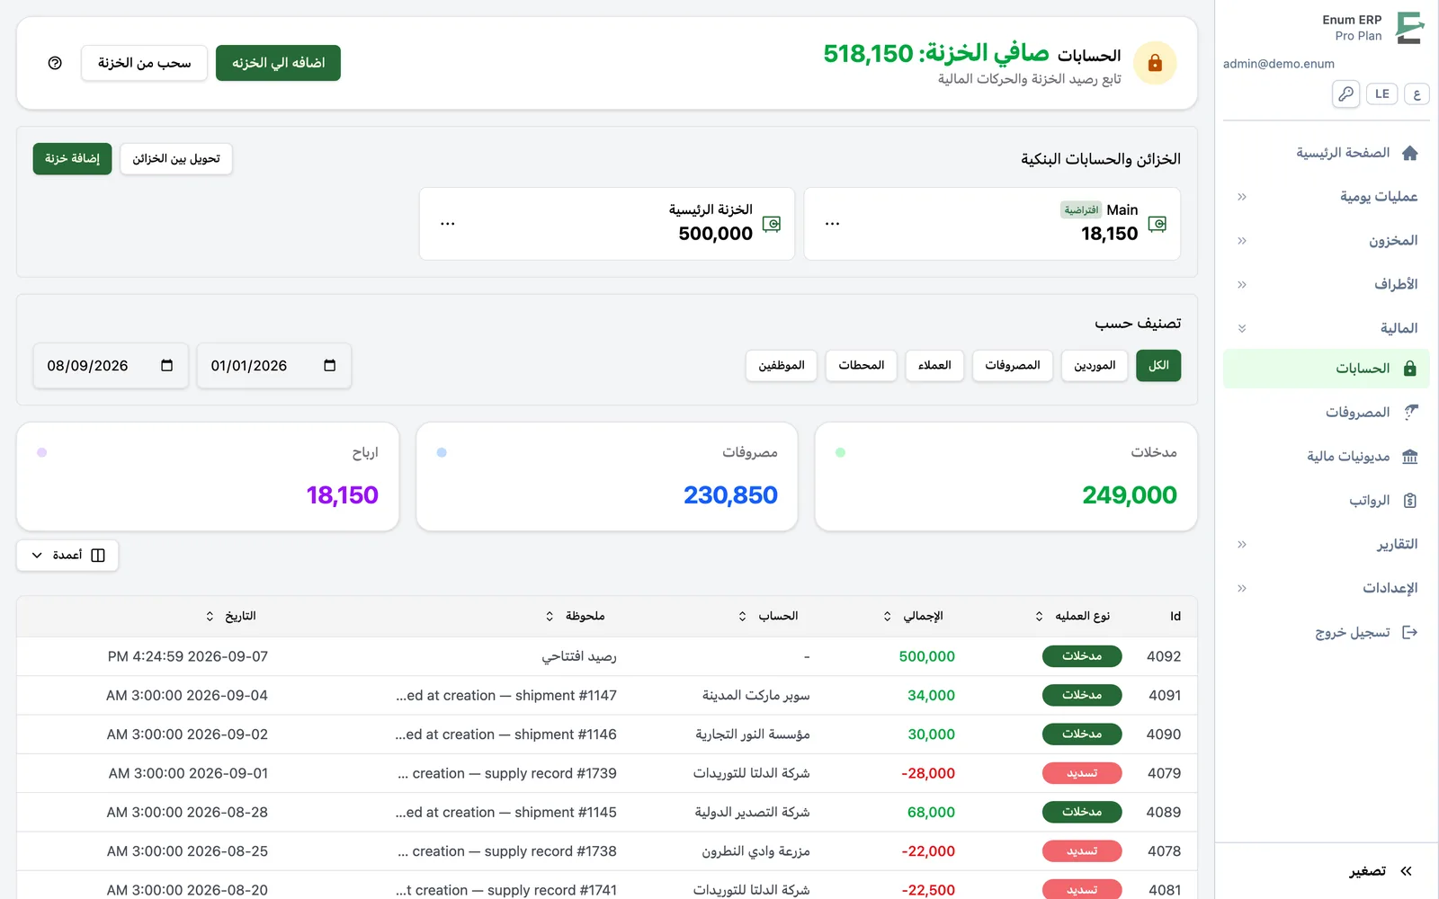This screenshot has height=899, width=1439.
Task: Click the safe icon on الخزنة الرئيسية card
Action: pos(771,224)
